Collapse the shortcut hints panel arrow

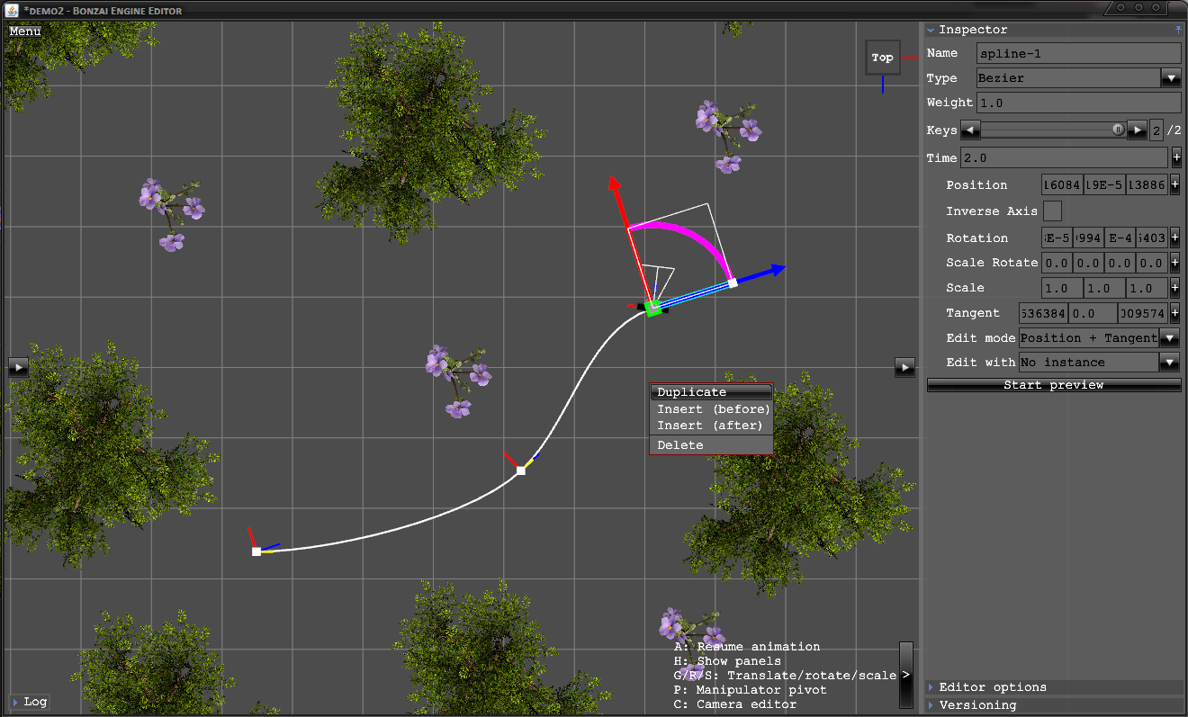click(905, 675)
